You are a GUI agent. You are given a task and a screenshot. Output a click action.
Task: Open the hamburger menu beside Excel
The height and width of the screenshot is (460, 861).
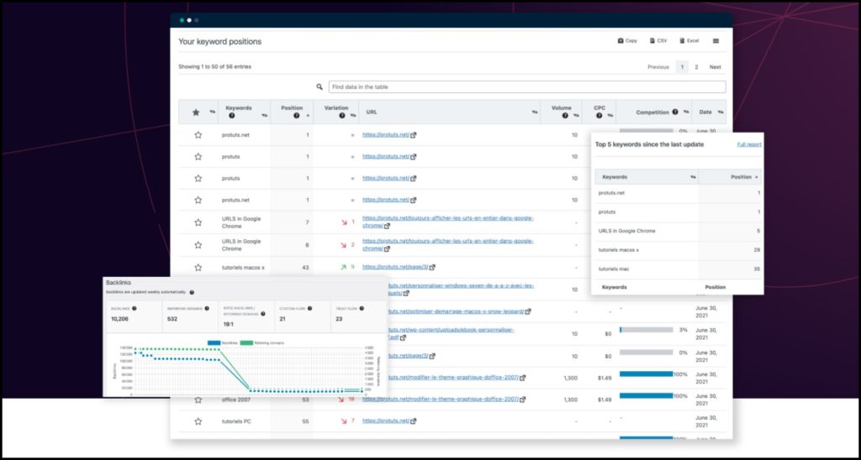(x=716, y=41)
